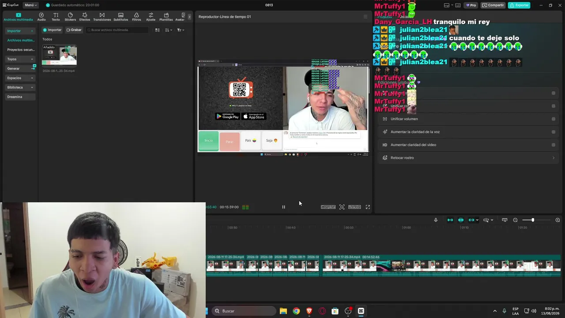Click the timeline caption track icon
565x318 pixels.
click(505, 220)
